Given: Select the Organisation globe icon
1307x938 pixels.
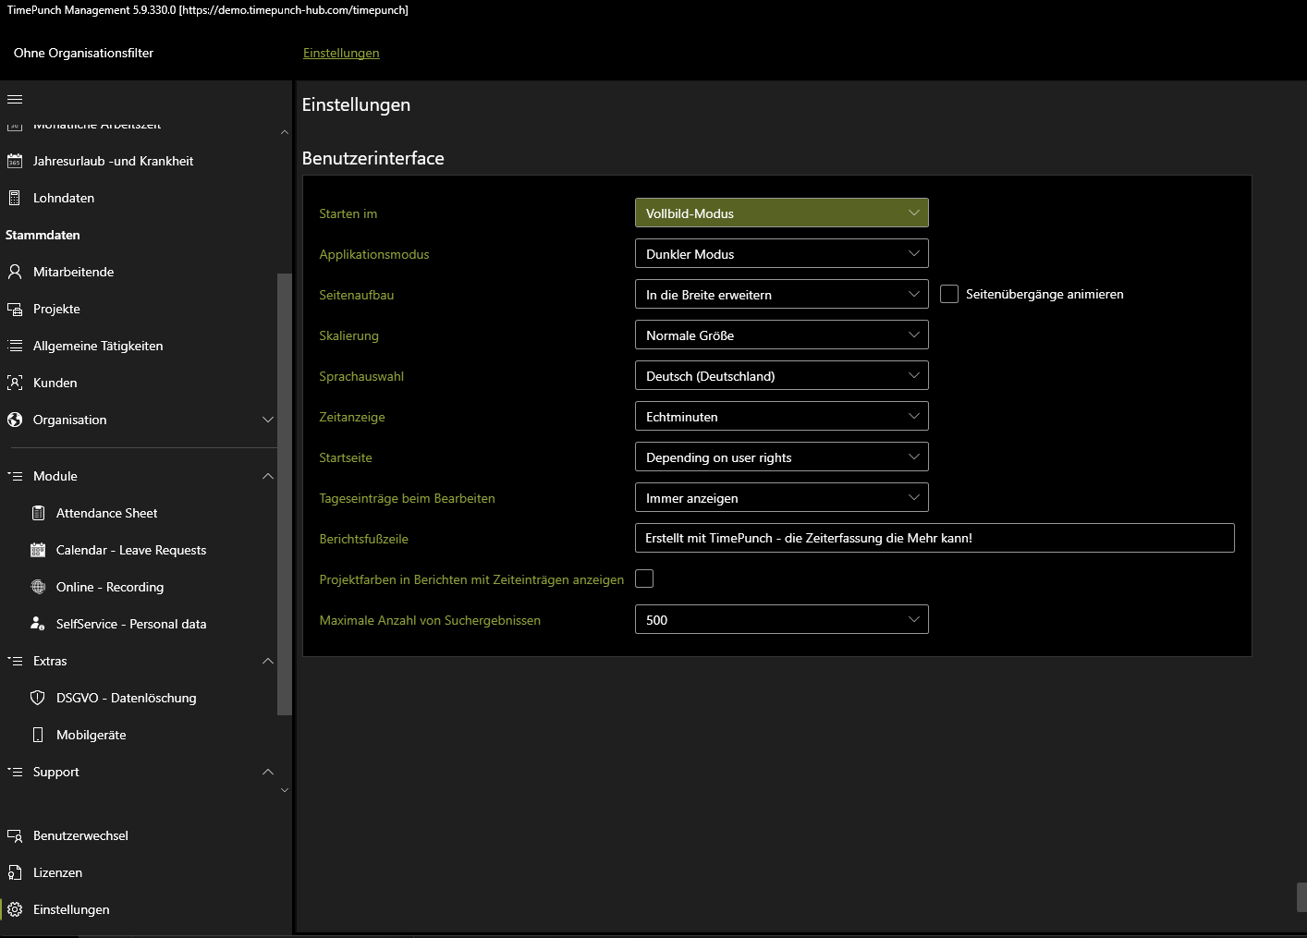Looking at the screenshot, I should point(15,420).
